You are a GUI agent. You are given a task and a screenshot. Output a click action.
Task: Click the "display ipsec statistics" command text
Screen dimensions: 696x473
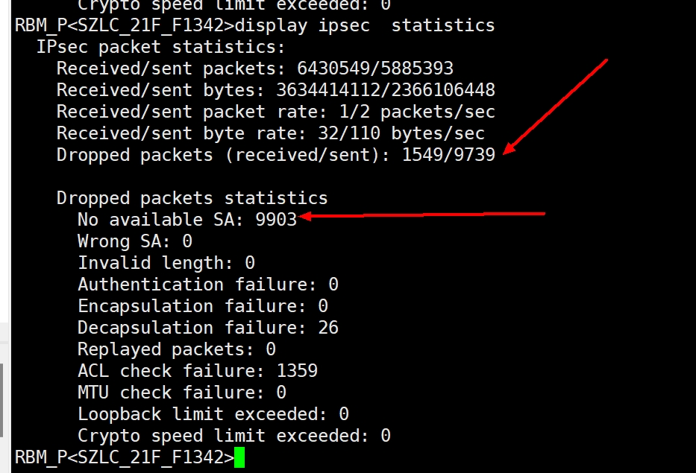[x=364, y=25]
